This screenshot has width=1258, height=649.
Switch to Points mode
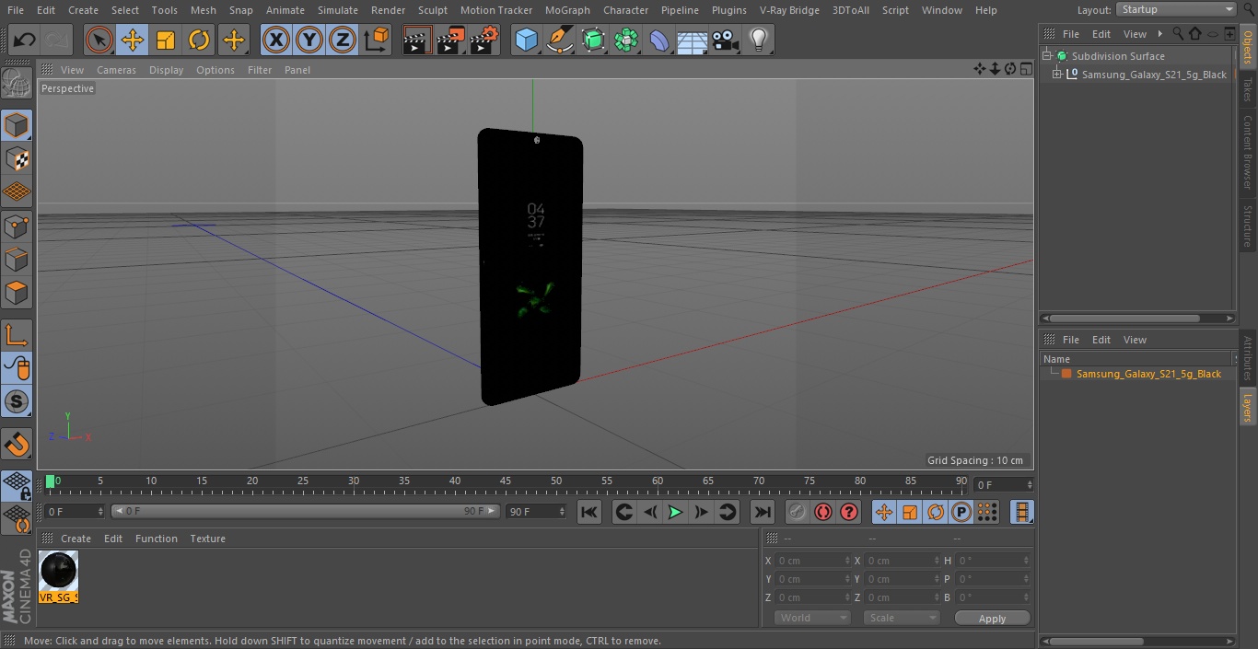pos(17,226)
